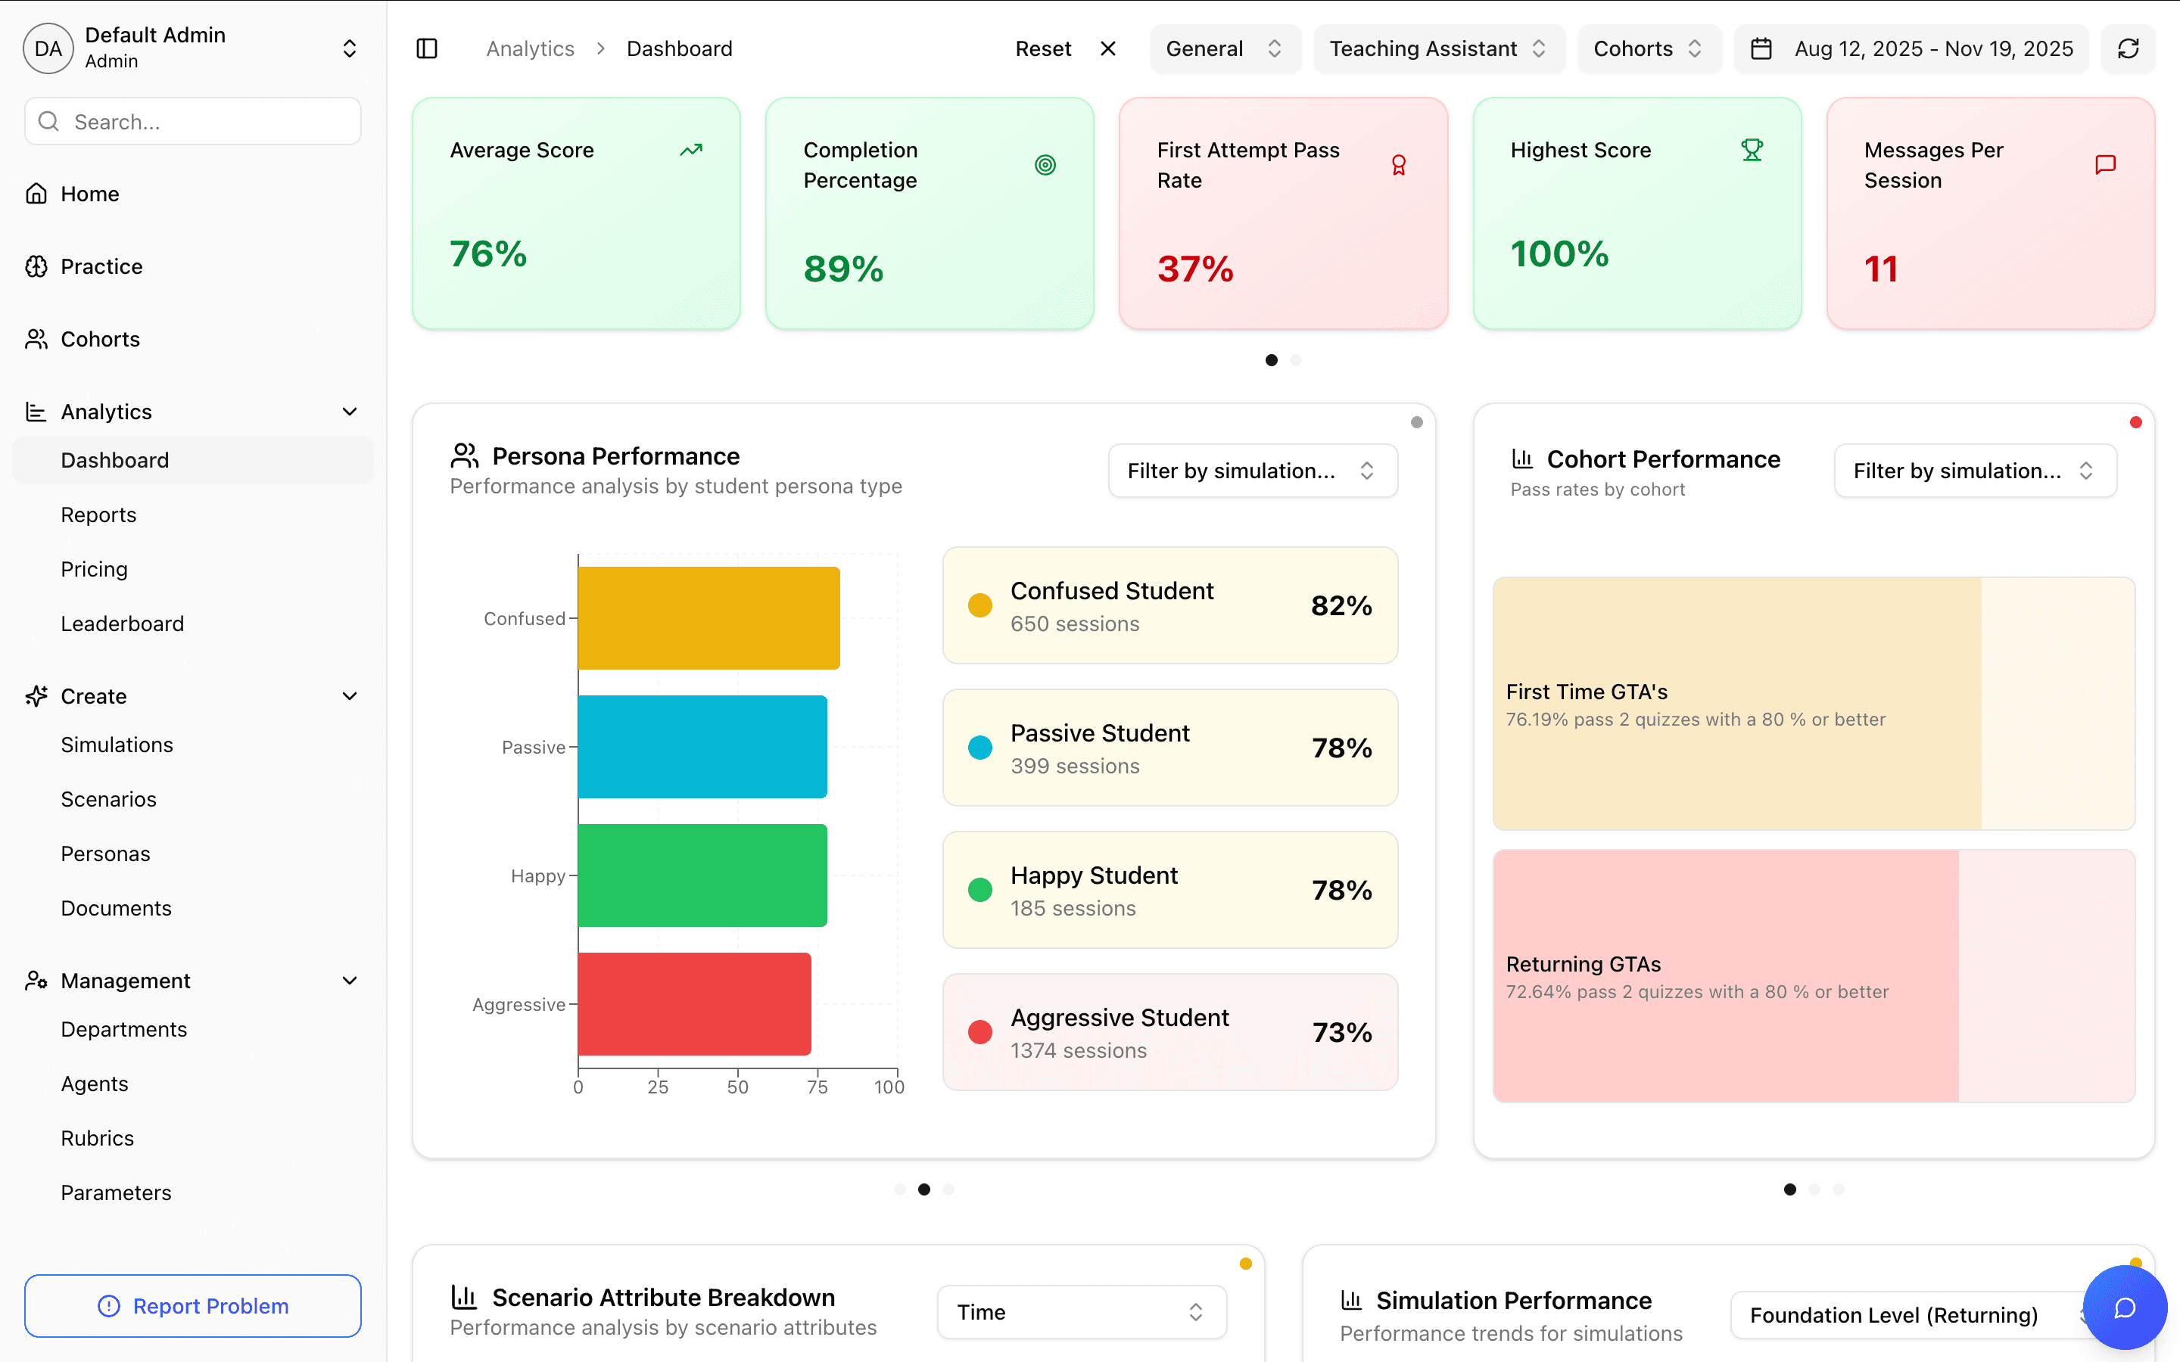Open the calendar icon next to date range

click(x=1760, y=48)
